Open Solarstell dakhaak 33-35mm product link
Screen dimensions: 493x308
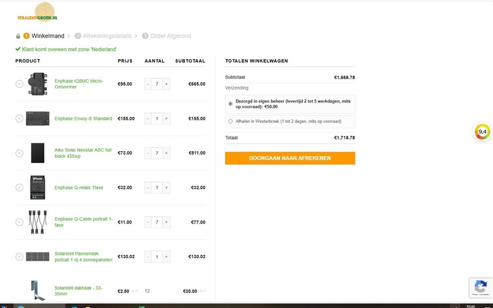[78, 291]
